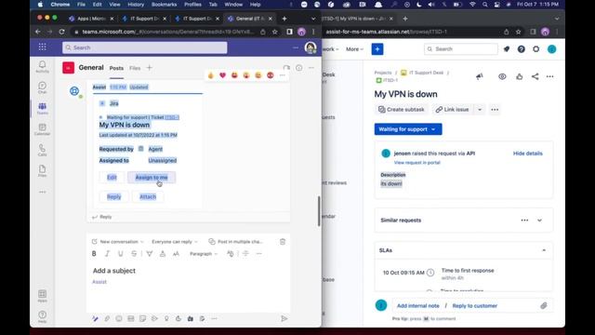Vote for the Jira issue

(x=519, y=76)
